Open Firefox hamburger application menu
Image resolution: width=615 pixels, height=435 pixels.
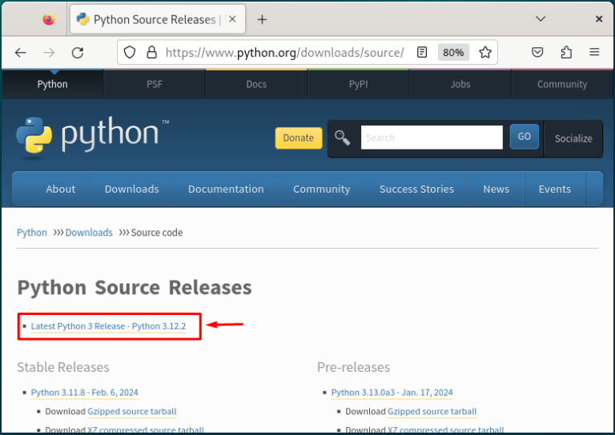tap(595, 52)
